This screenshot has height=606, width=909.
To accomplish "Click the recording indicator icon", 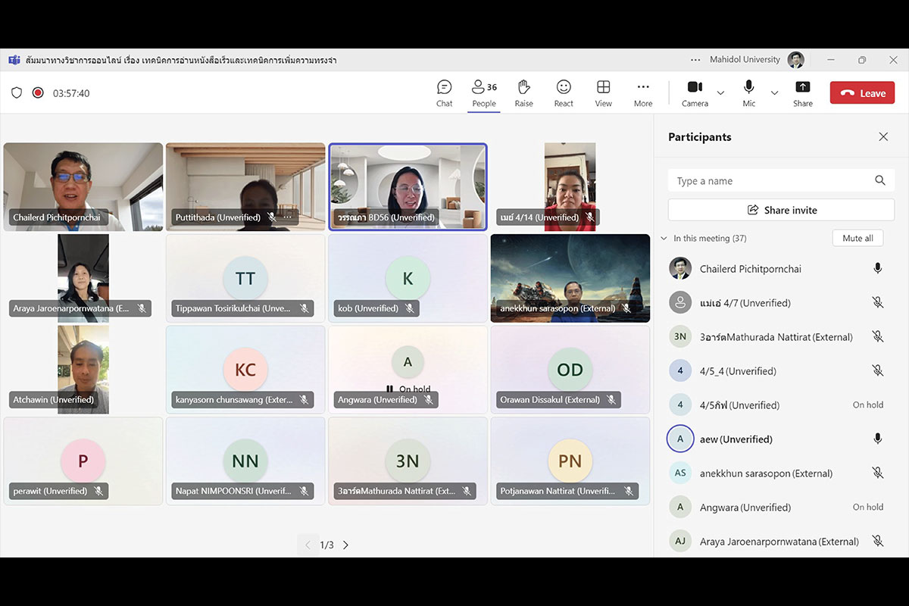I will click(38, 93).
